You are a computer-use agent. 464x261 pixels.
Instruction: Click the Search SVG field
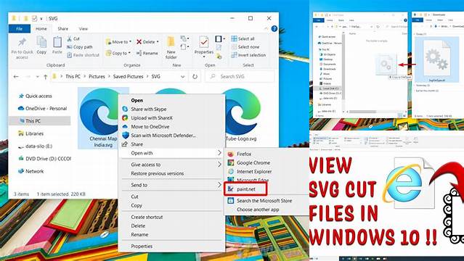(240, 77)
